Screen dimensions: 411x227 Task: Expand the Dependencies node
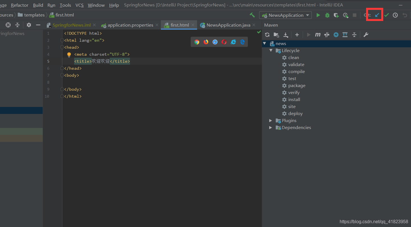271,127
